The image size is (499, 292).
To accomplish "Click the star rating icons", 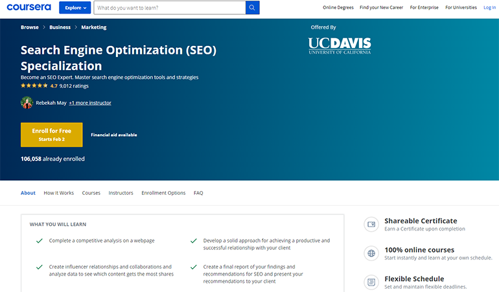I will point(34,85).
